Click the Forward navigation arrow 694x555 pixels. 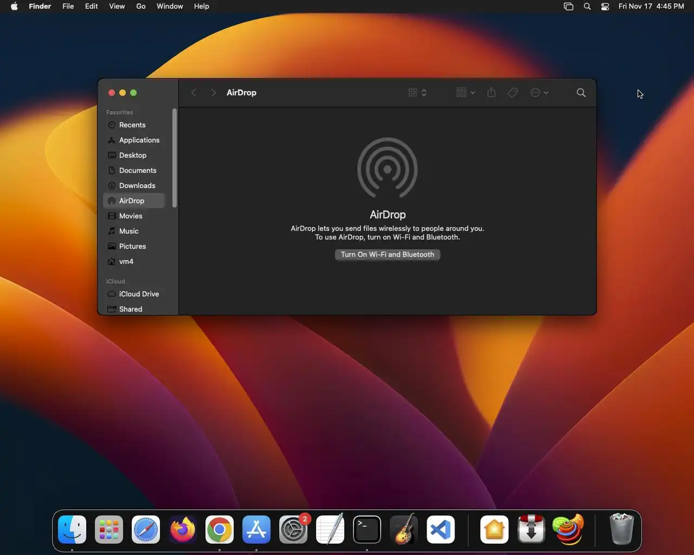pyautogui.click(x=213, y=93)
